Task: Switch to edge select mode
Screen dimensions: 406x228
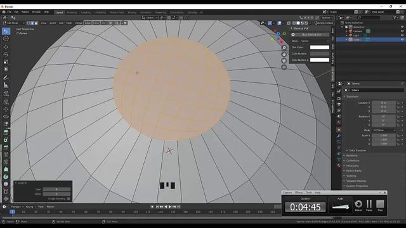Action: pos(32,23)
